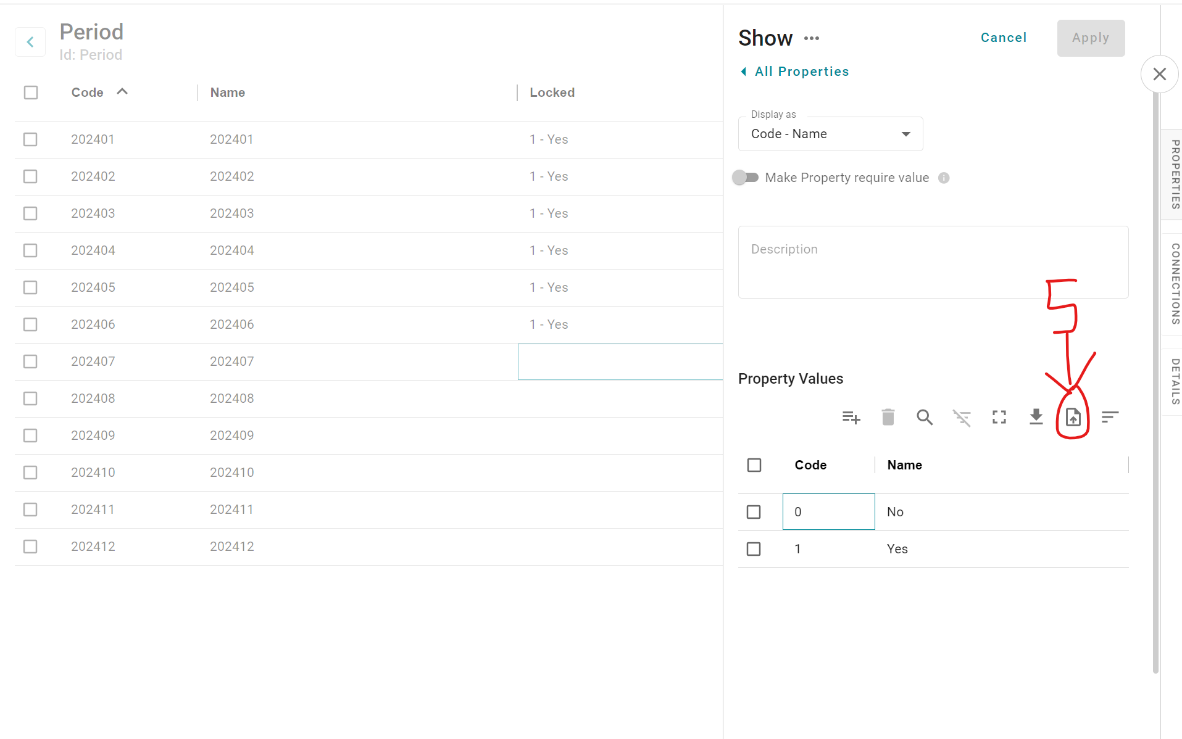The height and width of the screenshot is (739, 1182).
Task: Toggle Make Property require value switch
Action: 746,178
